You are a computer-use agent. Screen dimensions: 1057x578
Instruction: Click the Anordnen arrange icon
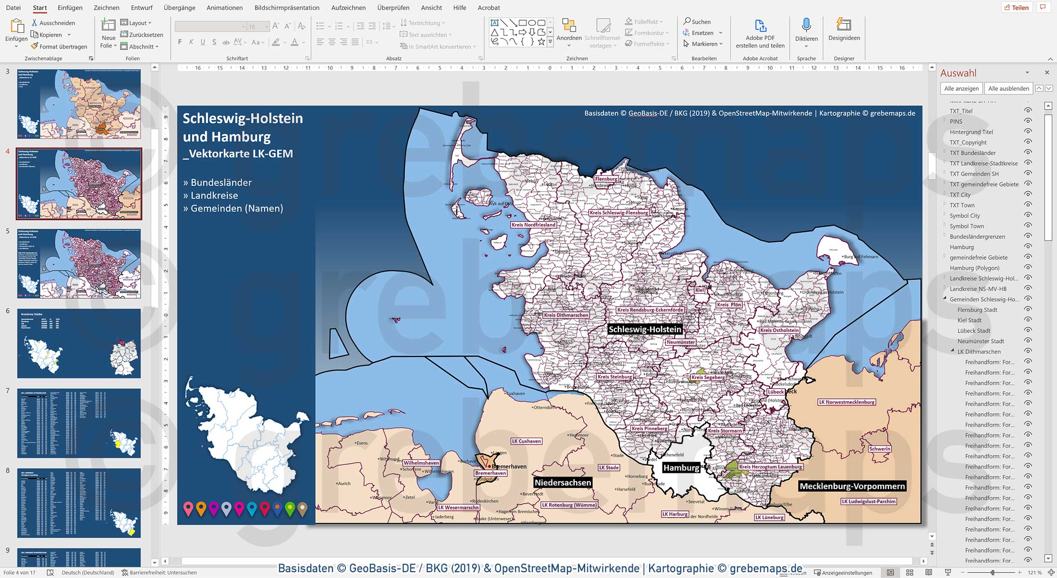point(569,30)
